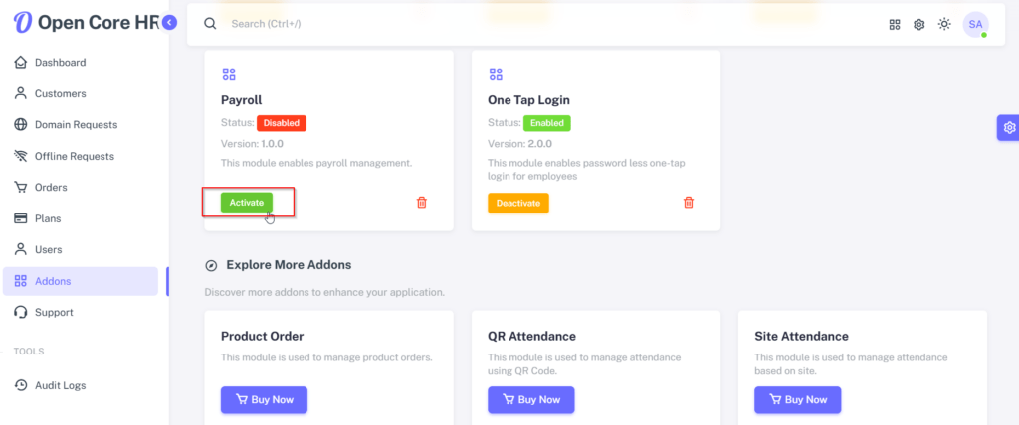Image resolution: width=1019 pixels, height=425 pixels.
Task: Delete the Payroll addon trash icon
Action: [422, 203]
